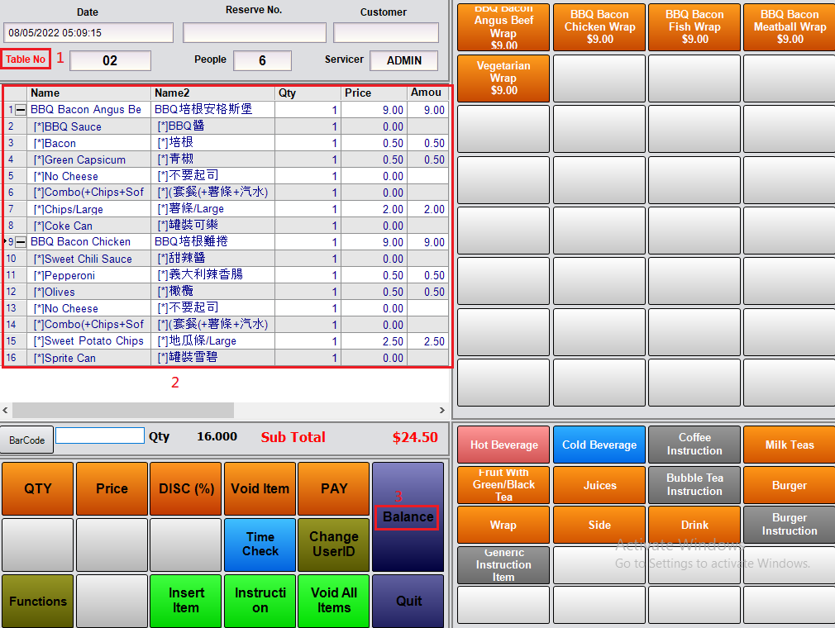Screen dimensions: 835x628
Task: Switch to Juices category
Action: coord(599,485)
